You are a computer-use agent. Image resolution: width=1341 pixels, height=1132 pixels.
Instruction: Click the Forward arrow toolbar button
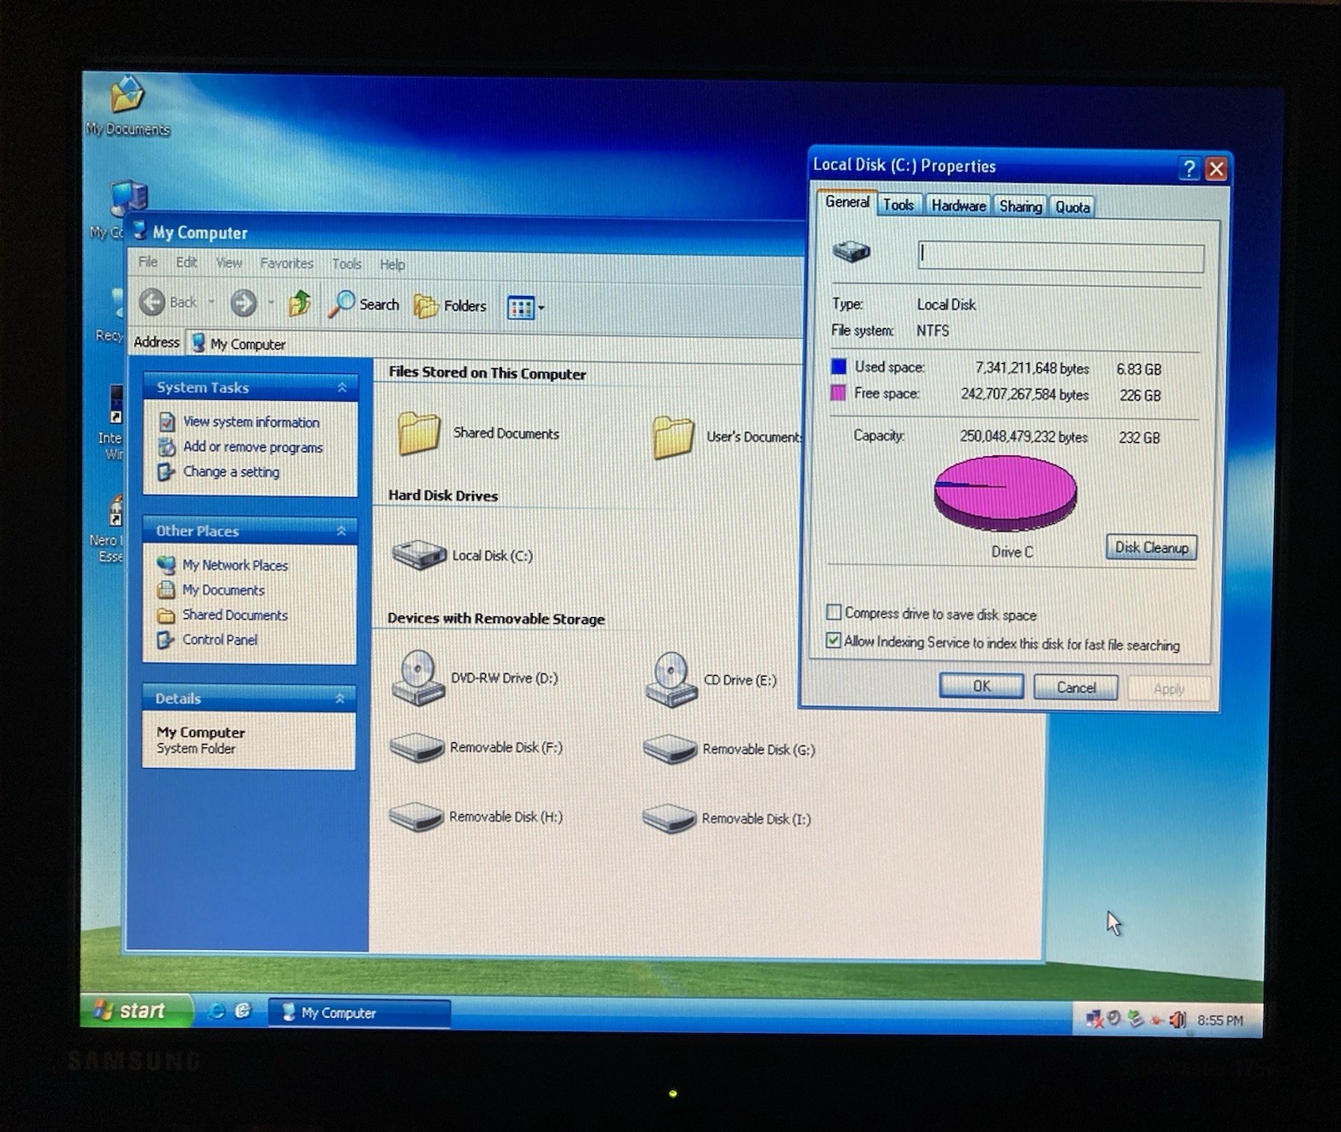click(243, 303)
